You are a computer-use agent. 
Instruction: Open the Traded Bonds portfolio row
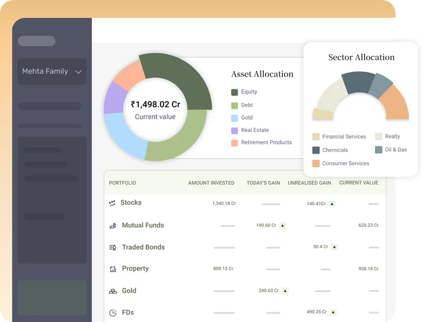[245, 247]
